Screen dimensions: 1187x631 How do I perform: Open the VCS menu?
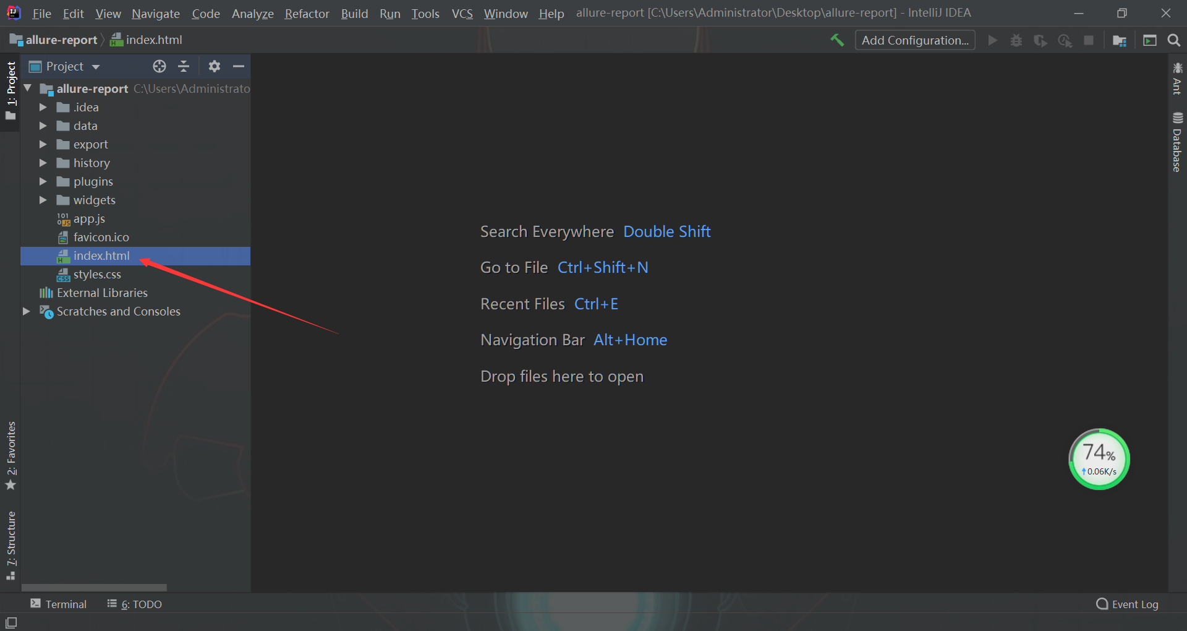462,13
